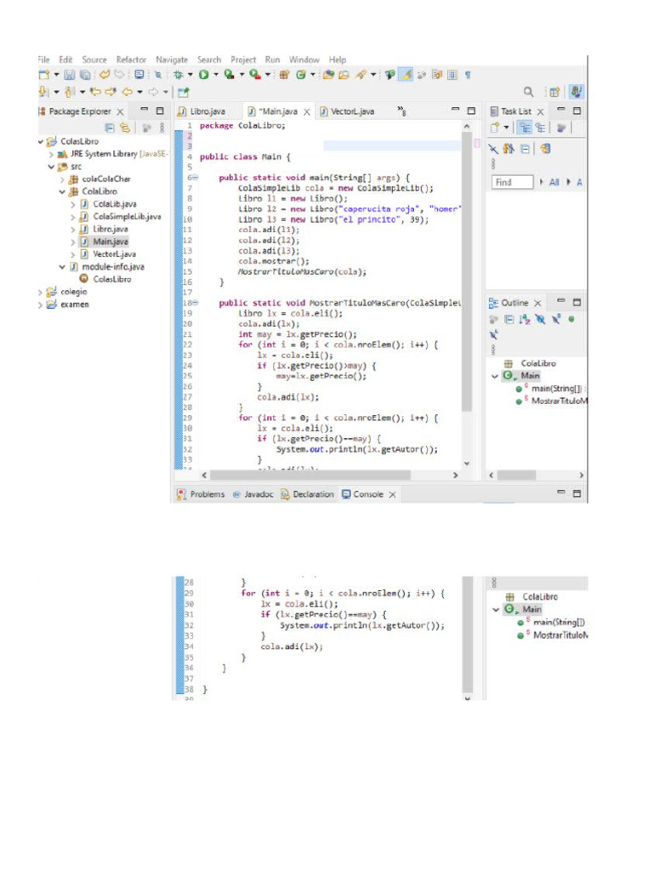Expand the colegio project
Image resolution: width=653 pixels, height=871 pixels.
tap(41, 292)
